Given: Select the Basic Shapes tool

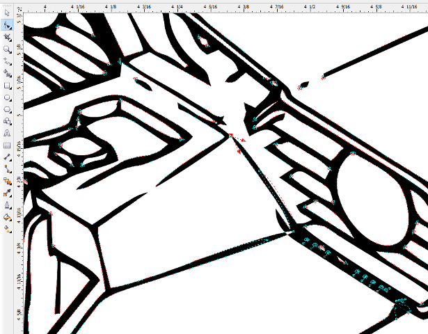Looking at the screenshot, I should click(7, 122).
